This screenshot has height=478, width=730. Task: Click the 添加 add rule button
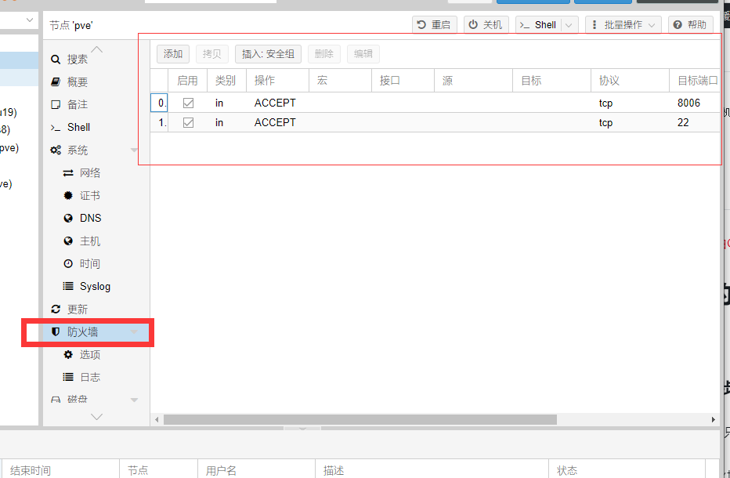173,54
